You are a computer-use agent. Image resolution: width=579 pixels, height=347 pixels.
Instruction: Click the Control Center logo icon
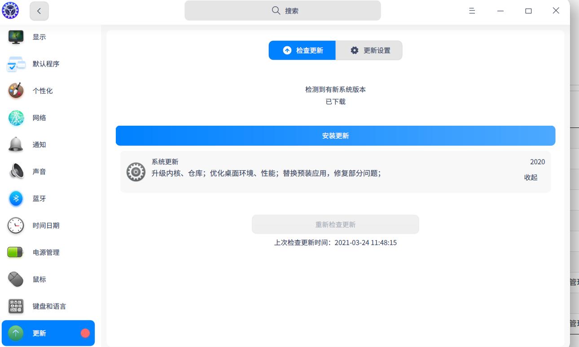coord(10,11)
